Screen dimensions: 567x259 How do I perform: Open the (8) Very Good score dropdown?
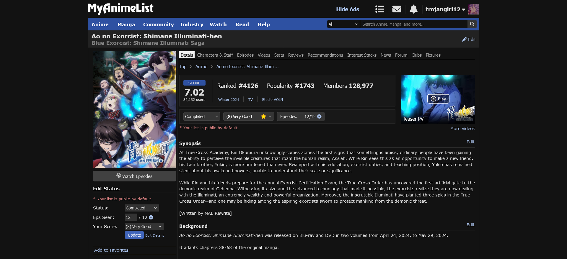248,117
